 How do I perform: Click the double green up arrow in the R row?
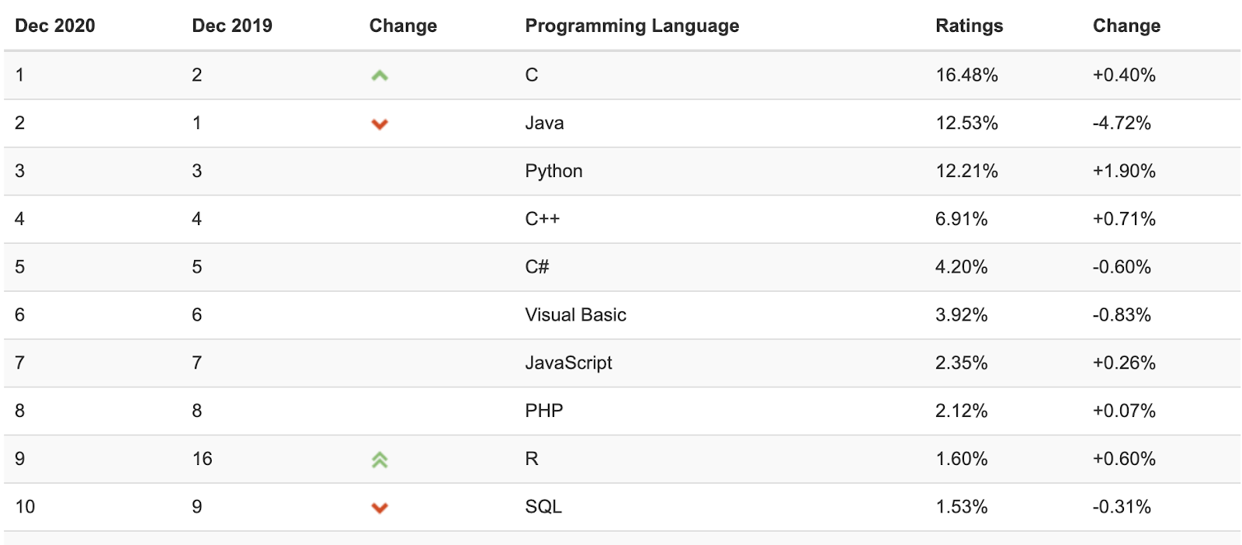(380, 460)
